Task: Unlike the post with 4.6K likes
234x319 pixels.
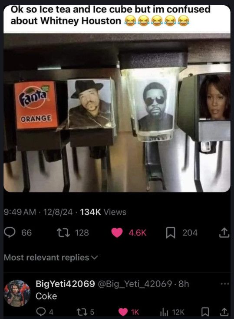Action: click(x=117, y=233)
